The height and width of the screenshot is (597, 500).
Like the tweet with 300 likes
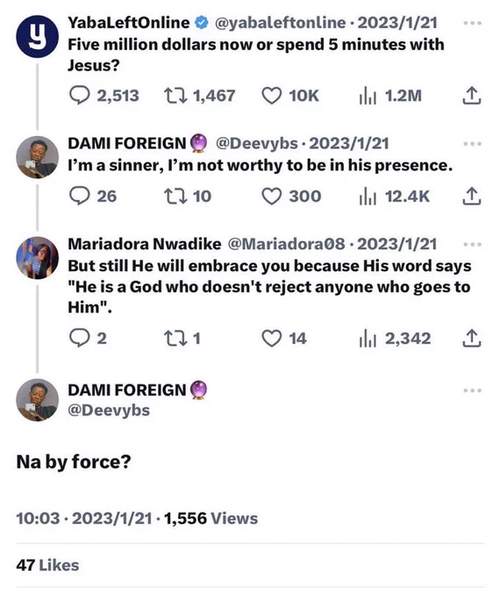point(291,196)
